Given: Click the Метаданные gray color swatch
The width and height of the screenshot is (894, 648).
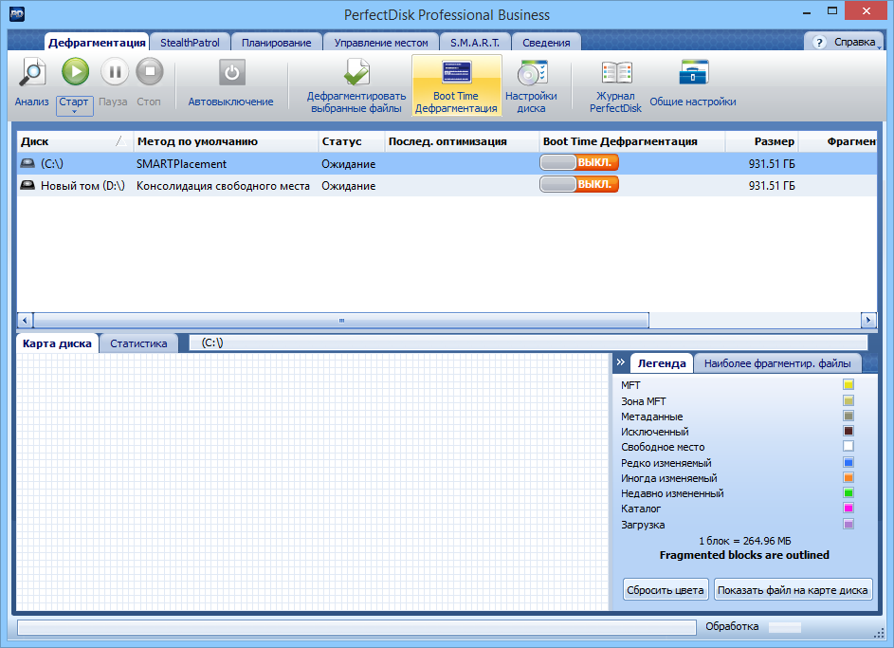Looking at the screenshot, I should coord(848,416).
